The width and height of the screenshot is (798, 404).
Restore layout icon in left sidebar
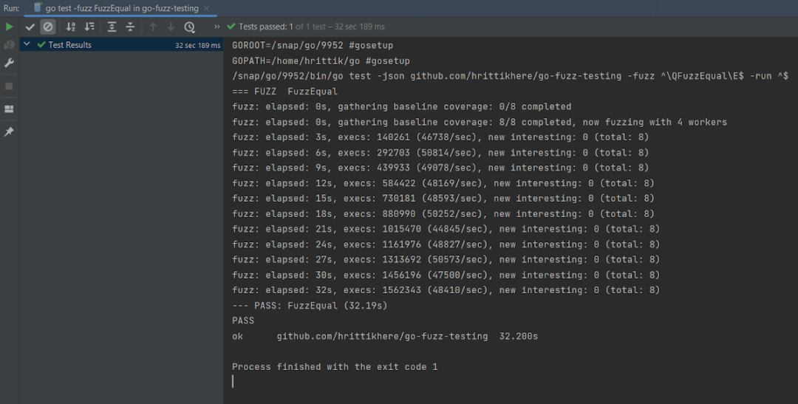[9, 109]
